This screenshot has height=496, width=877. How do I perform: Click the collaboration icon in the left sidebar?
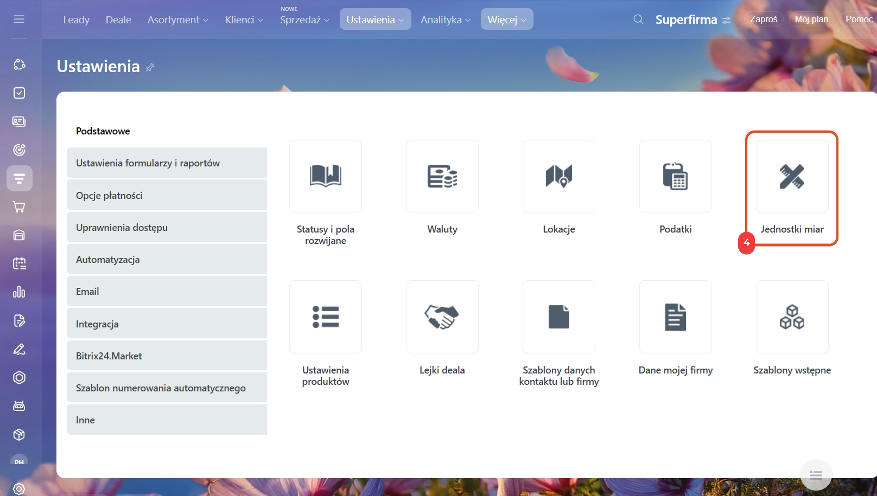[19, 65]
